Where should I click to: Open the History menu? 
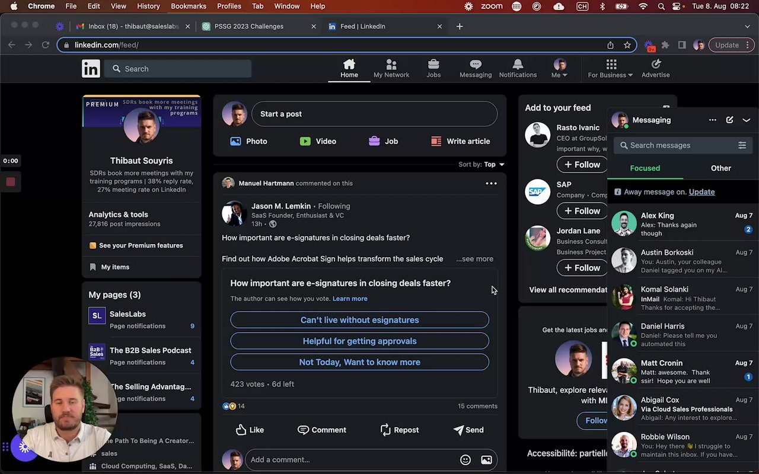pos(148,6)
